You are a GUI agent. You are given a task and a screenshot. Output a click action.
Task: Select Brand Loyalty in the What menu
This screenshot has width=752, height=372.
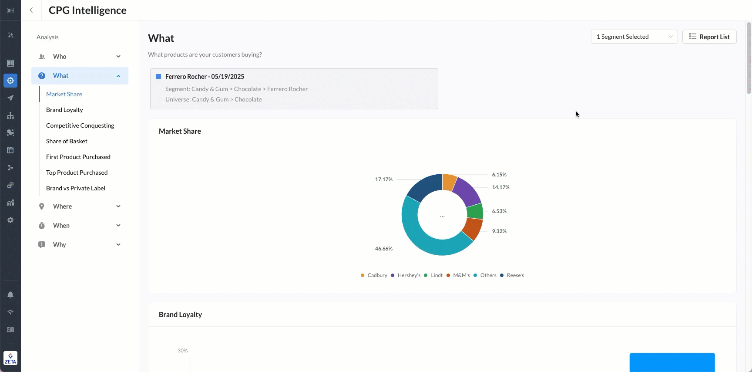(x=64, y=110)
